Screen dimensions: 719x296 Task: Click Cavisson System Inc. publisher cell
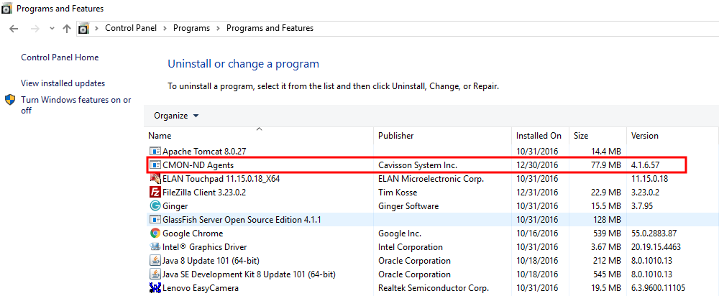(418, 165)
